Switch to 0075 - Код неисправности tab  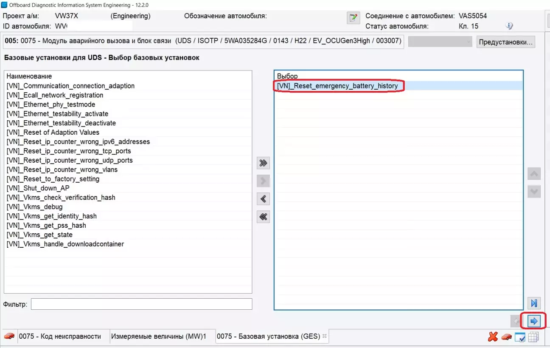point(59,337)
